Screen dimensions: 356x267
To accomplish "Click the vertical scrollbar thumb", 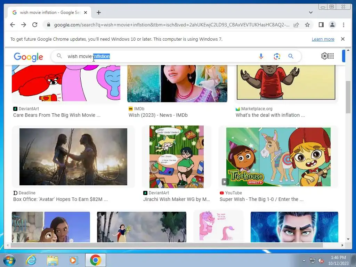I will click(348, 97).
